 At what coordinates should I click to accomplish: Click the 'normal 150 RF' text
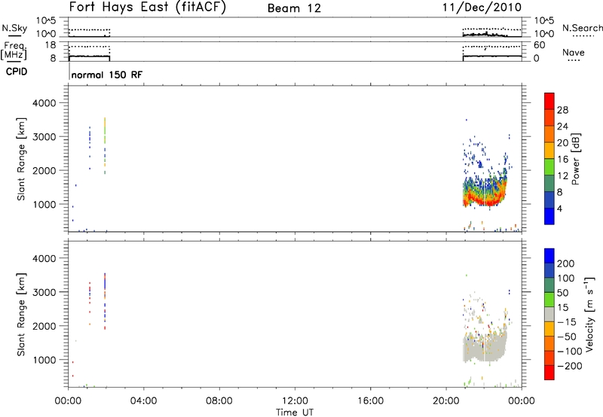pos(106,75)
